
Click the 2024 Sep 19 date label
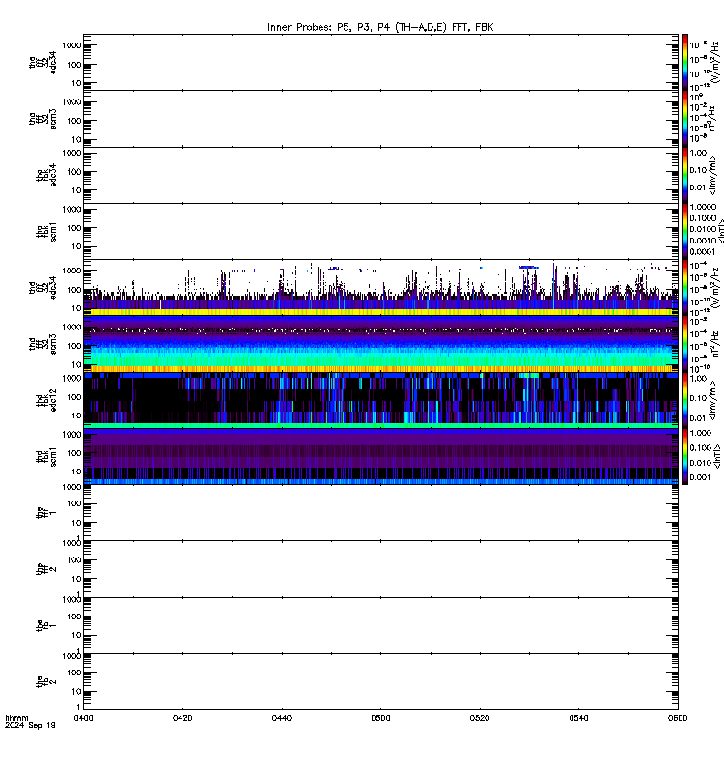[x=30, y=726]
